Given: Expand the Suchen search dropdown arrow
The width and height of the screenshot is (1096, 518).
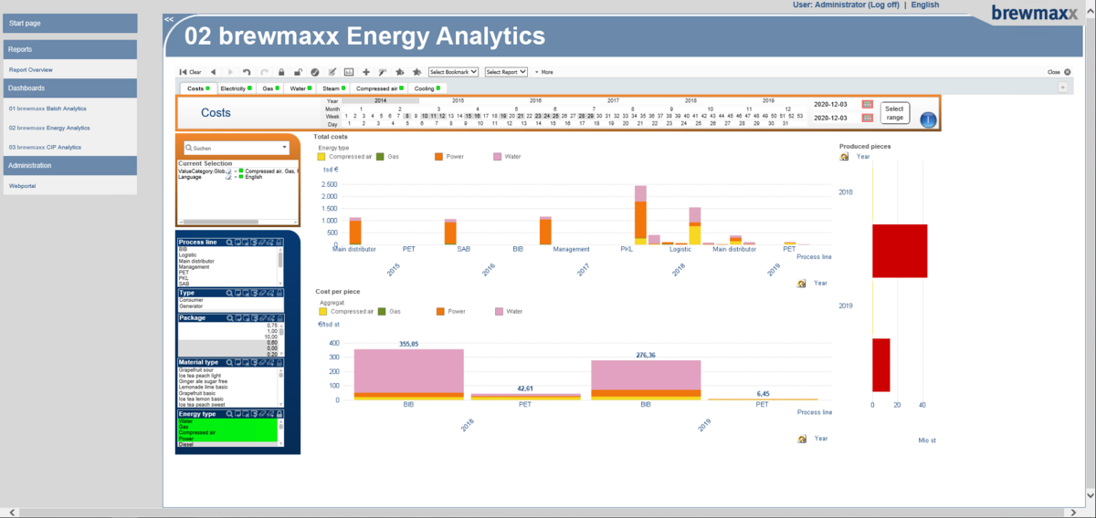Looking at the screenshot, I should coord(284,147).
